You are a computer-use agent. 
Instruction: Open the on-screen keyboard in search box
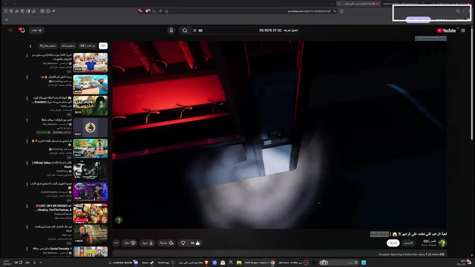point(201,30)
